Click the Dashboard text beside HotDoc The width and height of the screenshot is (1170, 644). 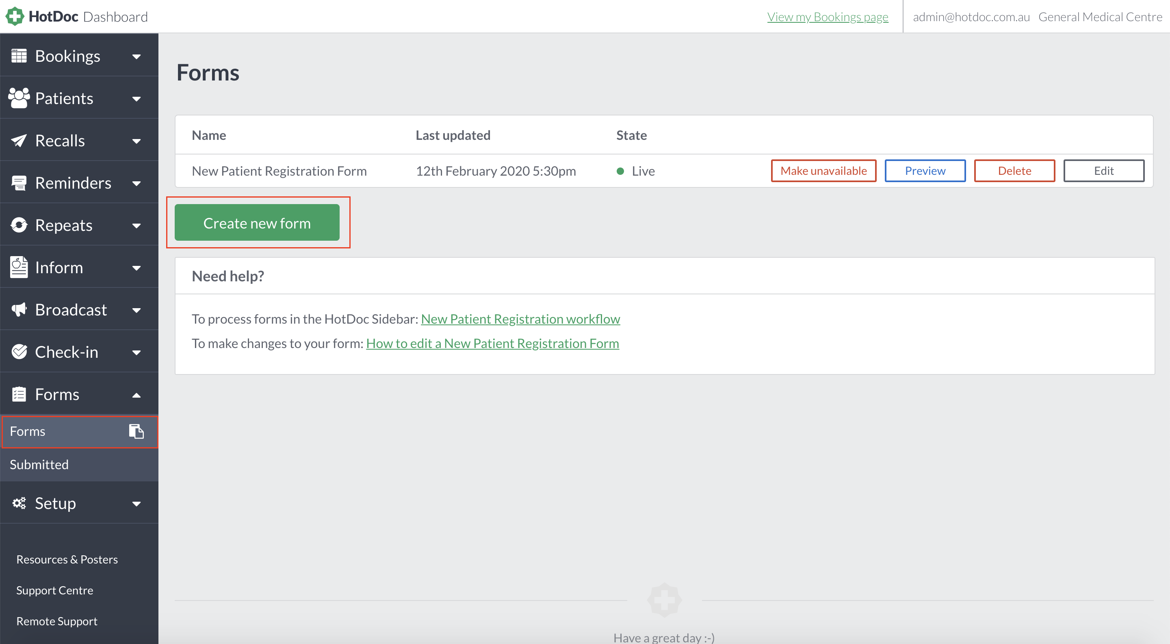116,17
